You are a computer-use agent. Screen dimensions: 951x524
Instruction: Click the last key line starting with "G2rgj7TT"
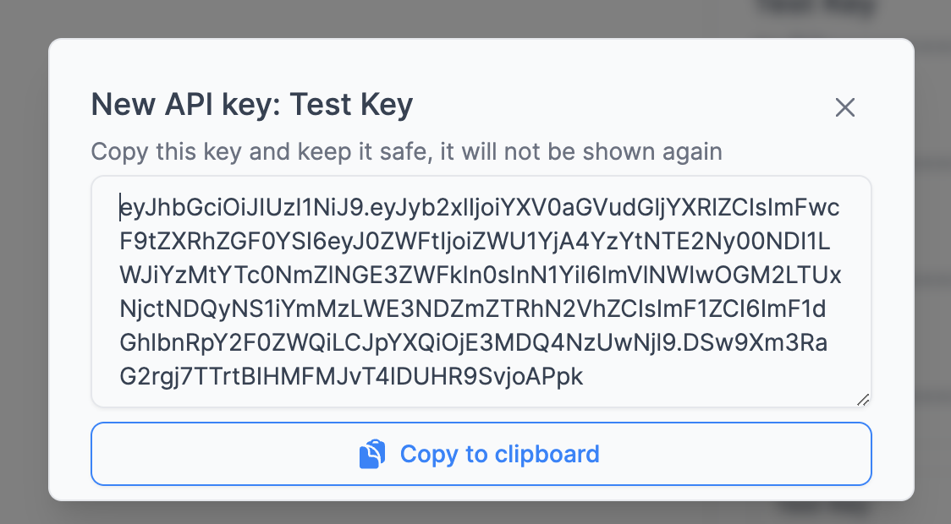coord(351,377)
